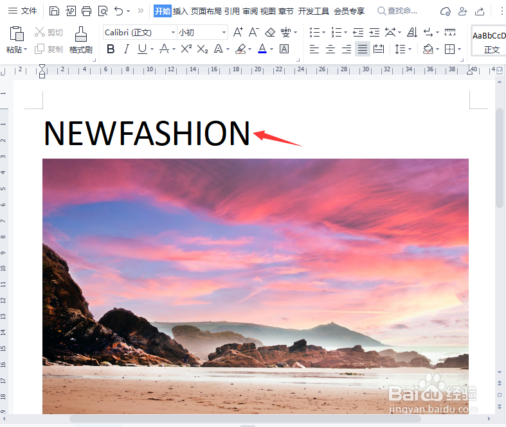Open the font color dropdown arrow
This screenshot has height=427, width=506.
coord(272,49)
